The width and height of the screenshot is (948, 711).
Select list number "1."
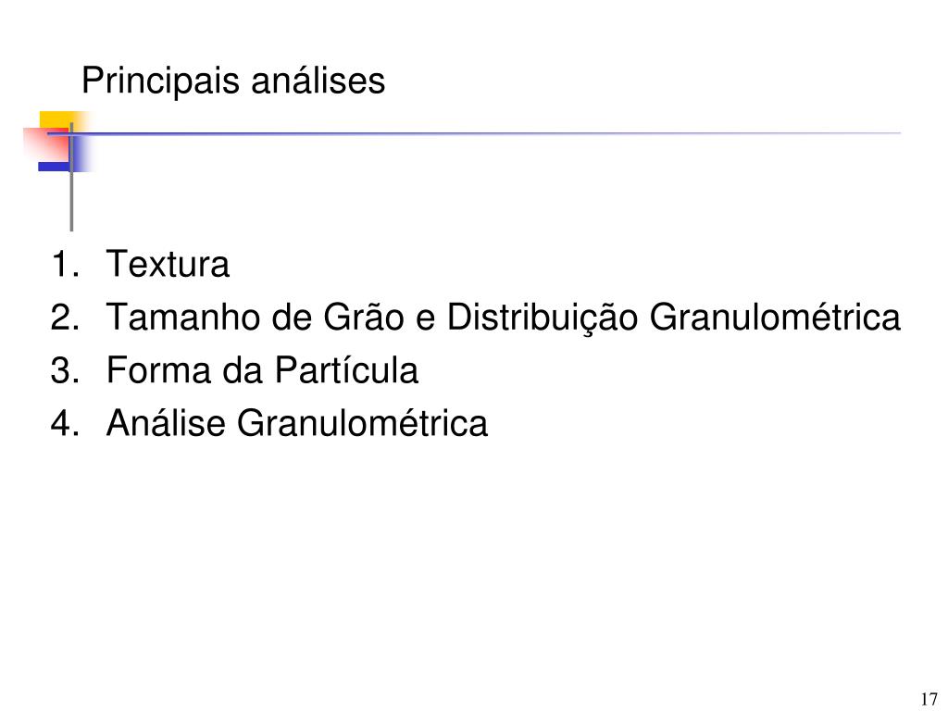tap(66, 264)
